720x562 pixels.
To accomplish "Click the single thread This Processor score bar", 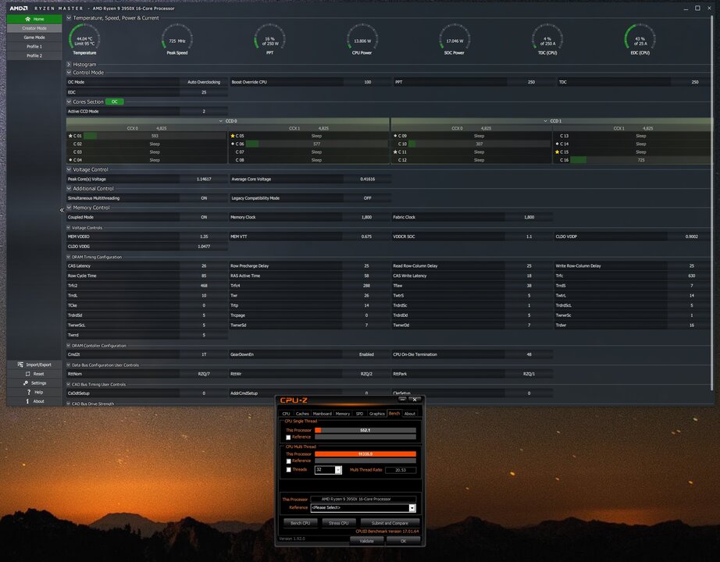I will coord(365,430).
